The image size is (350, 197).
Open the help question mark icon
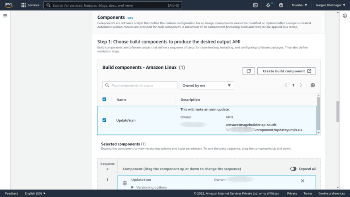tap(281, 5)
